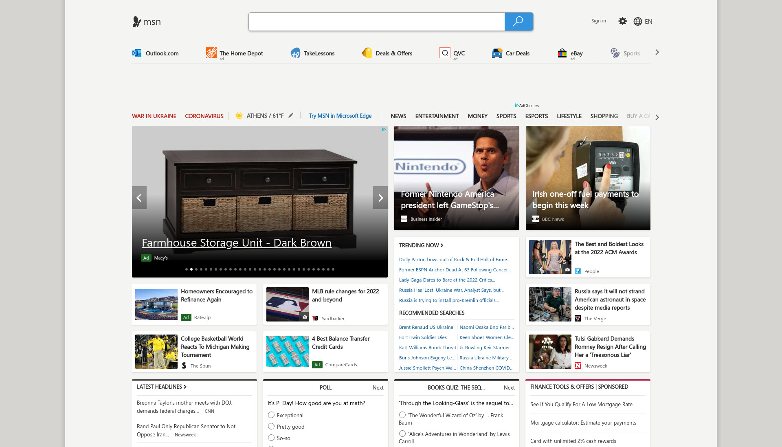Open Outlook.com icon shortcut
Screen dimensions: 782x447
point(136,53)
